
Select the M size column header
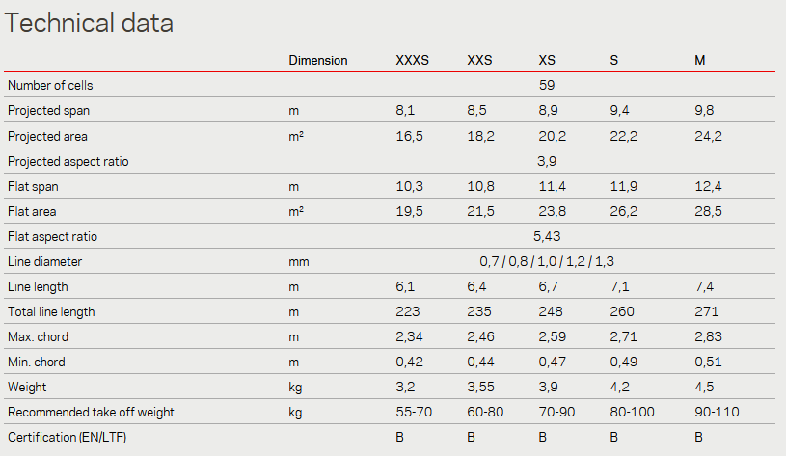pyautogui.click(x=700, y=60)
